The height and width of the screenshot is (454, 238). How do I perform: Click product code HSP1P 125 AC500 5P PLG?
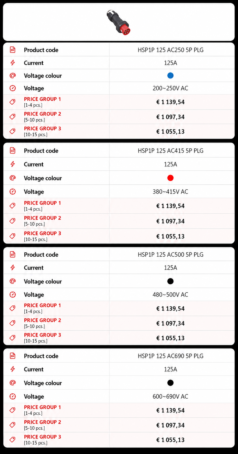(x=171, y=255)
